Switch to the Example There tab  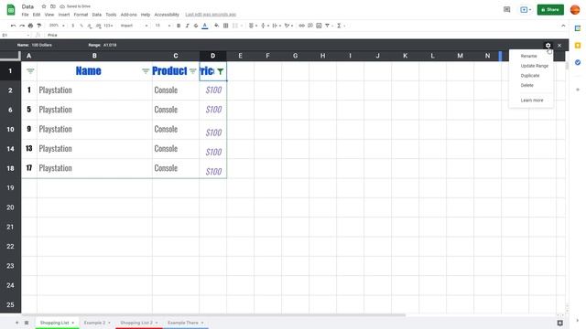tap(183, 323)
